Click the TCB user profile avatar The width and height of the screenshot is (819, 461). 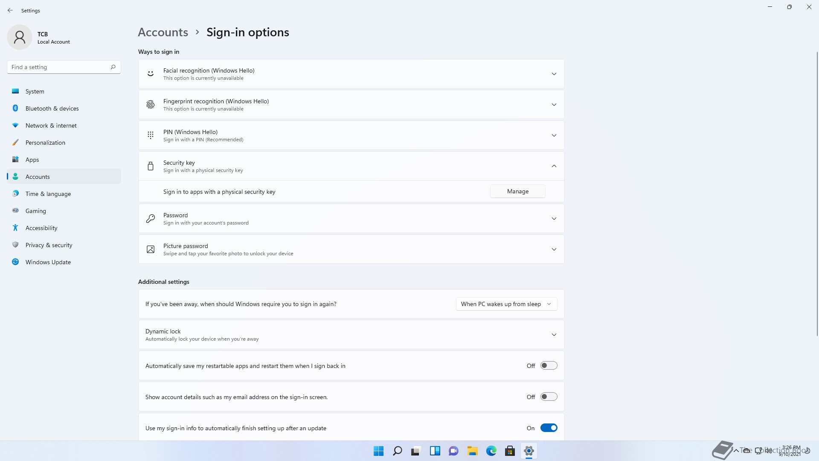pos(20,37)
